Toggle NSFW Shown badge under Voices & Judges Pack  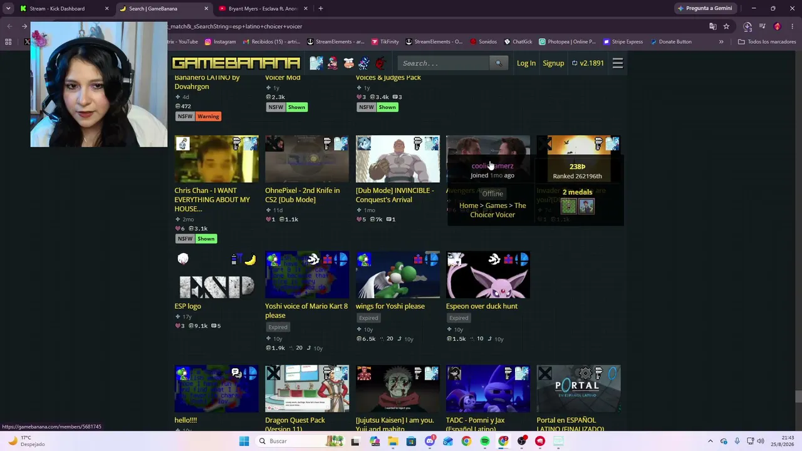387,107
